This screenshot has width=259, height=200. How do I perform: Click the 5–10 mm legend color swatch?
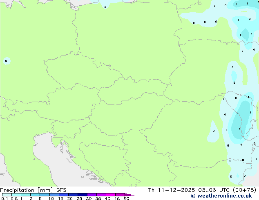(x=45, y=195)
